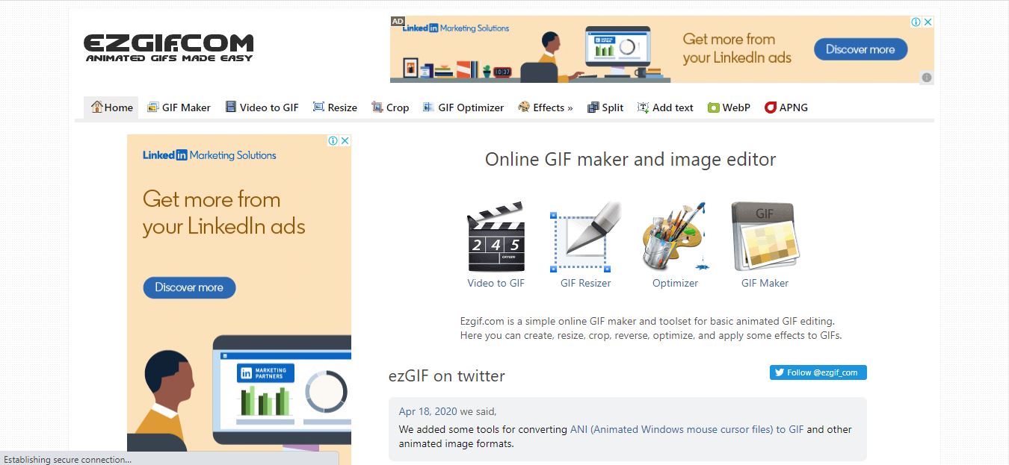The image size is (1009, 465).
Task: Close the top banner ad with X
Action: click(928, 22)
